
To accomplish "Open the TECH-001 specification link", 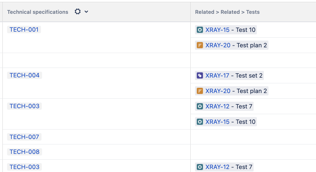I will click(24, 30).
